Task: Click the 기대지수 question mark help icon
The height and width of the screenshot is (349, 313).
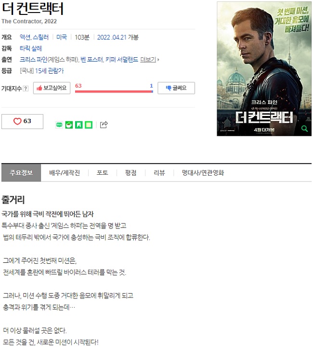Action: click(x=26, y=89)
